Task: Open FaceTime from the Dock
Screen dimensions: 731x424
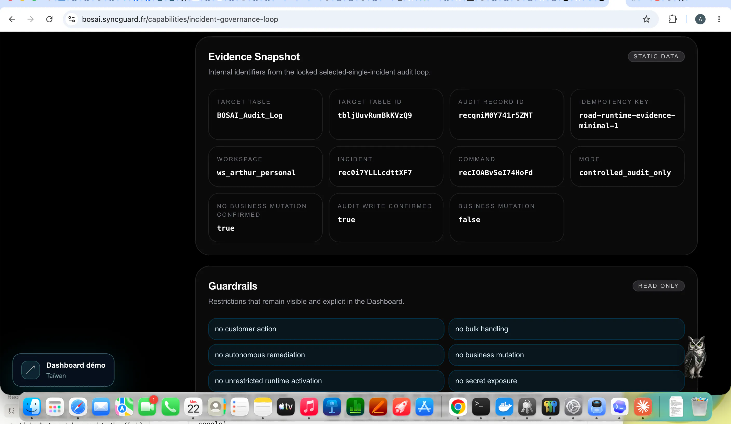Action: tap(147, 407)
